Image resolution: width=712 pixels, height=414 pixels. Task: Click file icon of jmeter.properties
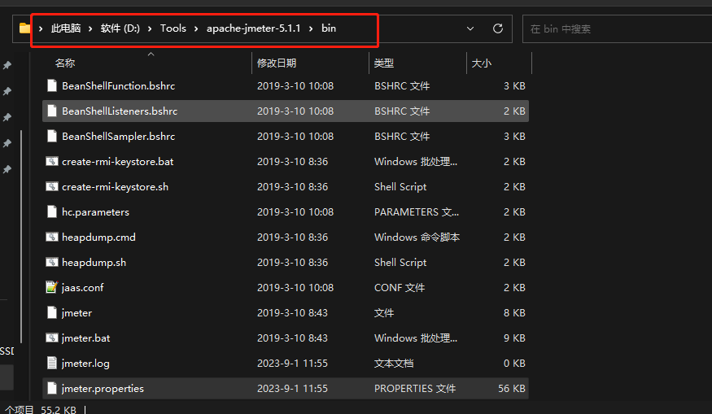[52, 389]
